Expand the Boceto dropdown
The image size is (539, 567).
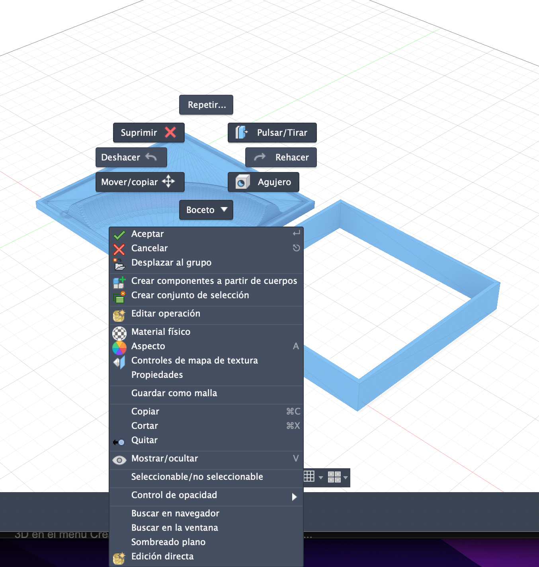pyautogui.click(x=224, y=210)
